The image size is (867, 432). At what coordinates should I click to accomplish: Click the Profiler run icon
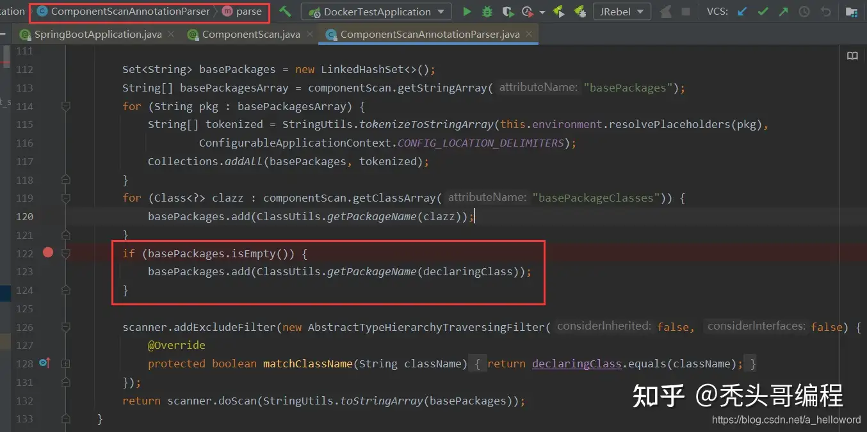528,12
